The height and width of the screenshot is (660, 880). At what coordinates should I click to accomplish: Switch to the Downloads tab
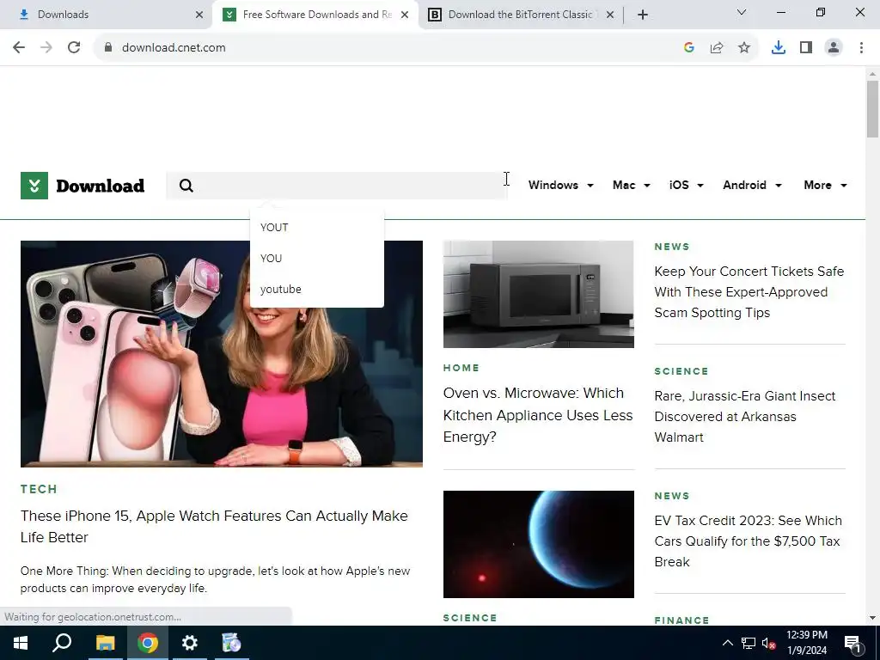click(x=107, y=15)
